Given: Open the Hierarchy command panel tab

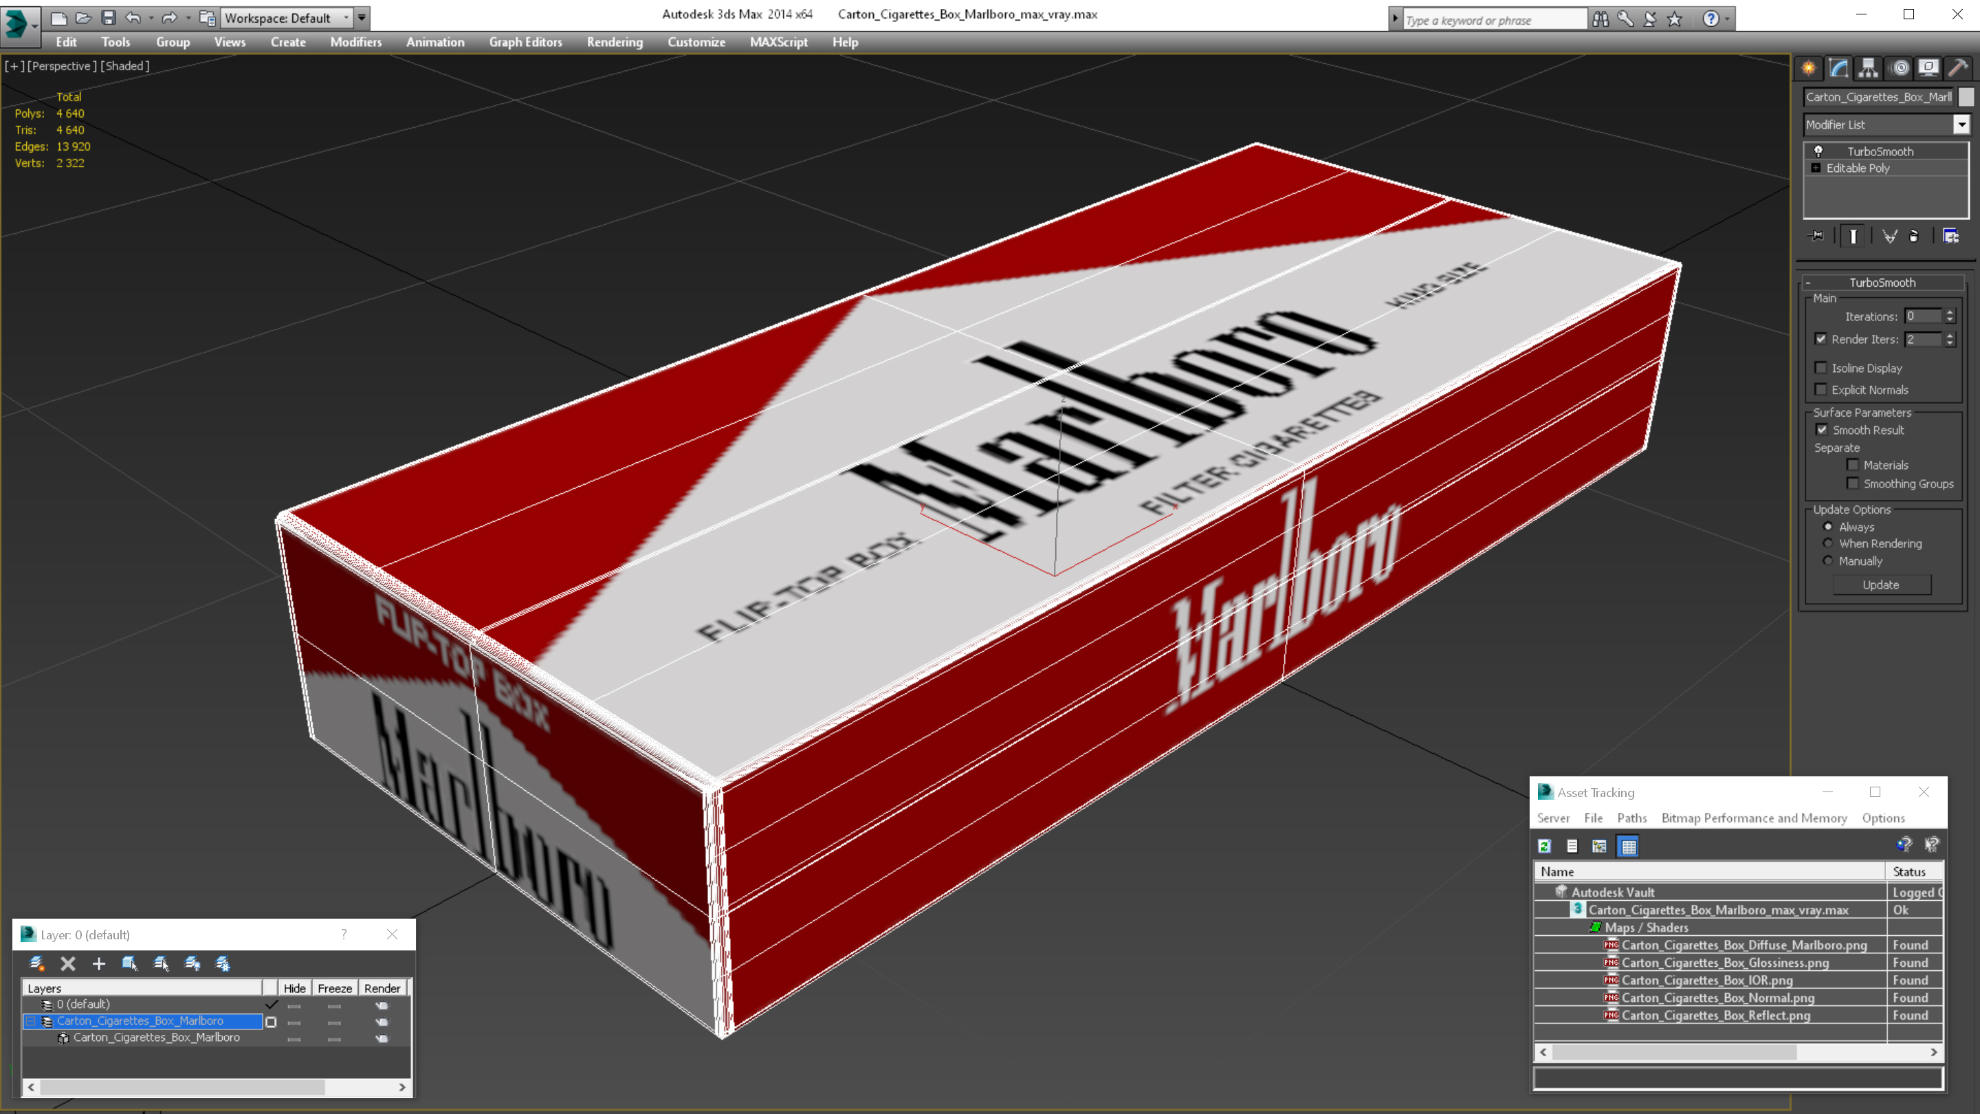Looking at the screenshot, I should click(1869, 69).
